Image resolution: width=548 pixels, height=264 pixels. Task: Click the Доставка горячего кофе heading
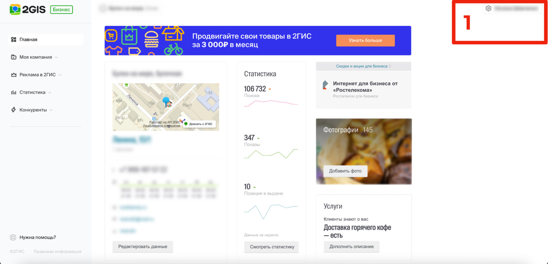(357, 231)
